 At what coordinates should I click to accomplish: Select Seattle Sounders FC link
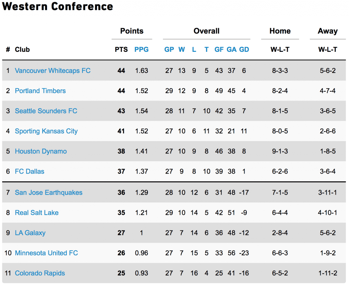click(x=46, y=111)
